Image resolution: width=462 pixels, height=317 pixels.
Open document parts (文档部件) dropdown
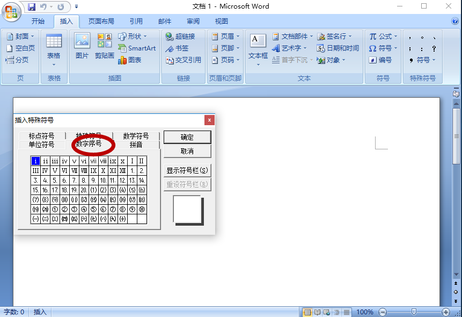292,37
